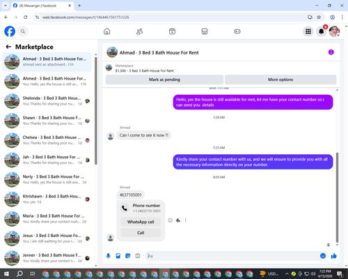The image size is (348, 279).
Task: Open the purple conversation information icon
Action: (x=331, y=52)
